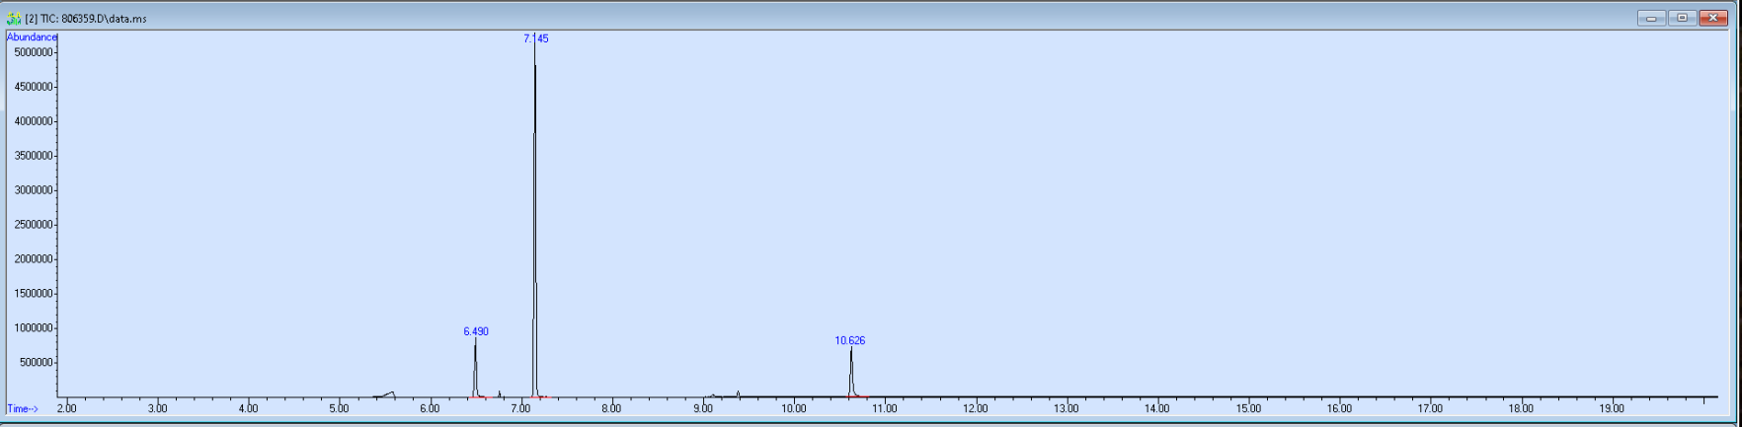Click the Abundance axis label
This screenshot has width=1742, height=427.
32,37
